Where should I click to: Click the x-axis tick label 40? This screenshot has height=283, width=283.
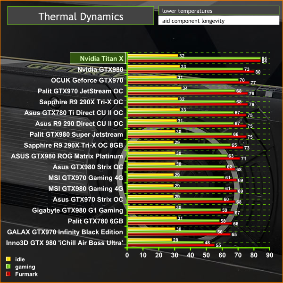191,255
